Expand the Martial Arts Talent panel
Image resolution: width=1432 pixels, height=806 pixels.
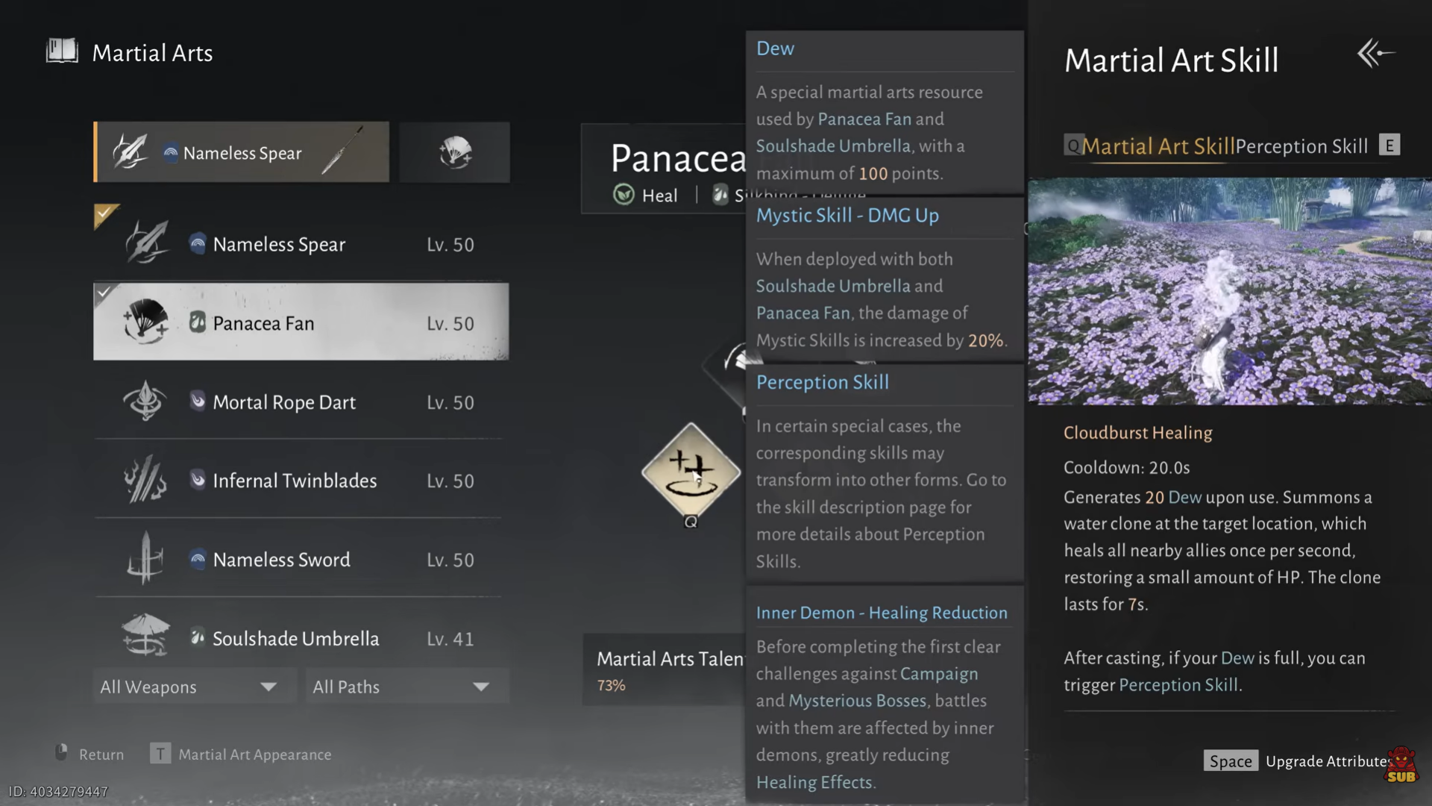(x=662, y=669)
